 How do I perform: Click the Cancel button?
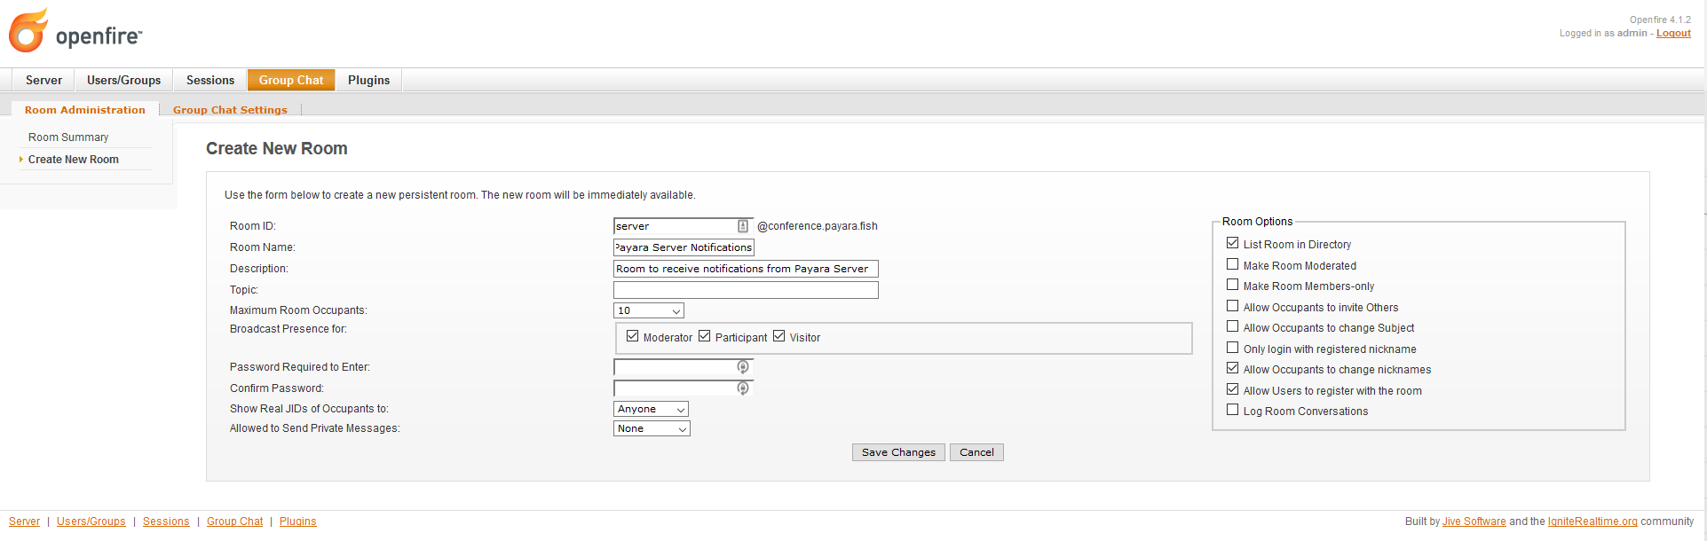pos(976,452)
